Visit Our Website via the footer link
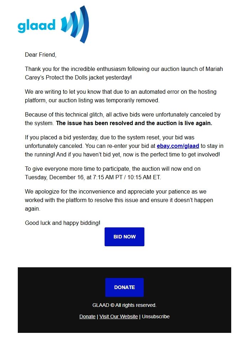This screenshot has width=249, height=340. click(118, 316)
